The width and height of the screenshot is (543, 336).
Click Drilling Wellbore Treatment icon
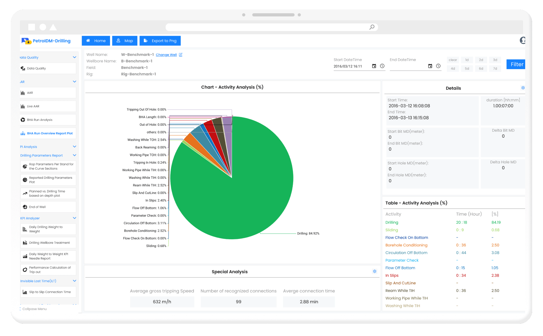(25, 243)
